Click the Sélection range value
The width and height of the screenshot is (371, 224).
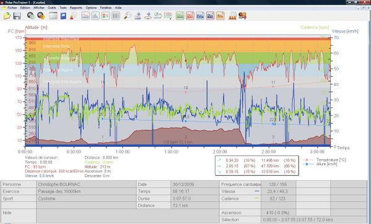299,220
